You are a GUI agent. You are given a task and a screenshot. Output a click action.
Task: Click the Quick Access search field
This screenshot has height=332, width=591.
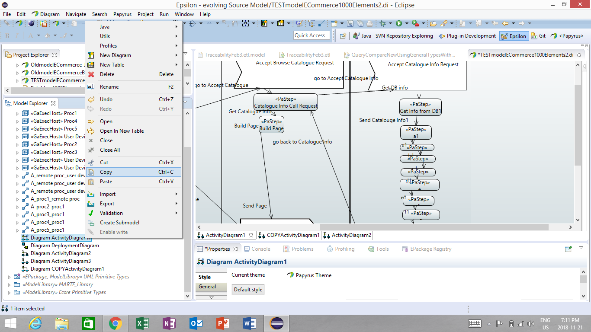tap(312, 35)
